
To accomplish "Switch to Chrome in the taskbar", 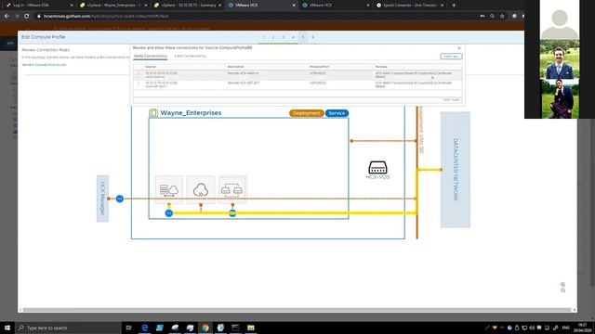I will click(x=205, y=328).
